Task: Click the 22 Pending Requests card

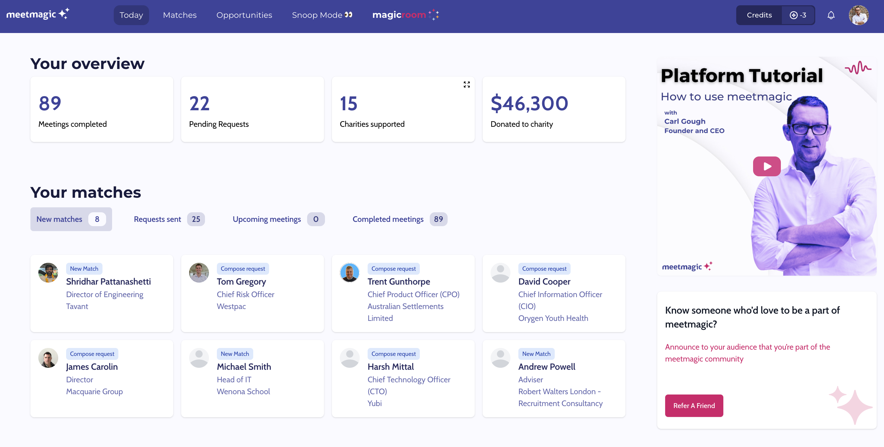Action: pos(252,109)
